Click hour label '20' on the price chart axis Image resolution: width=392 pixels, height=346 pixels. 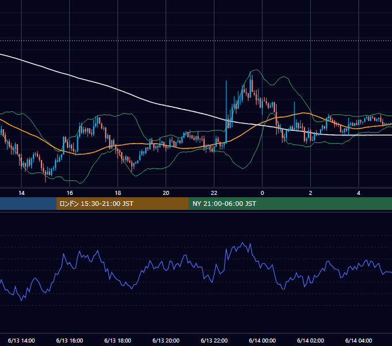point(166,193)
